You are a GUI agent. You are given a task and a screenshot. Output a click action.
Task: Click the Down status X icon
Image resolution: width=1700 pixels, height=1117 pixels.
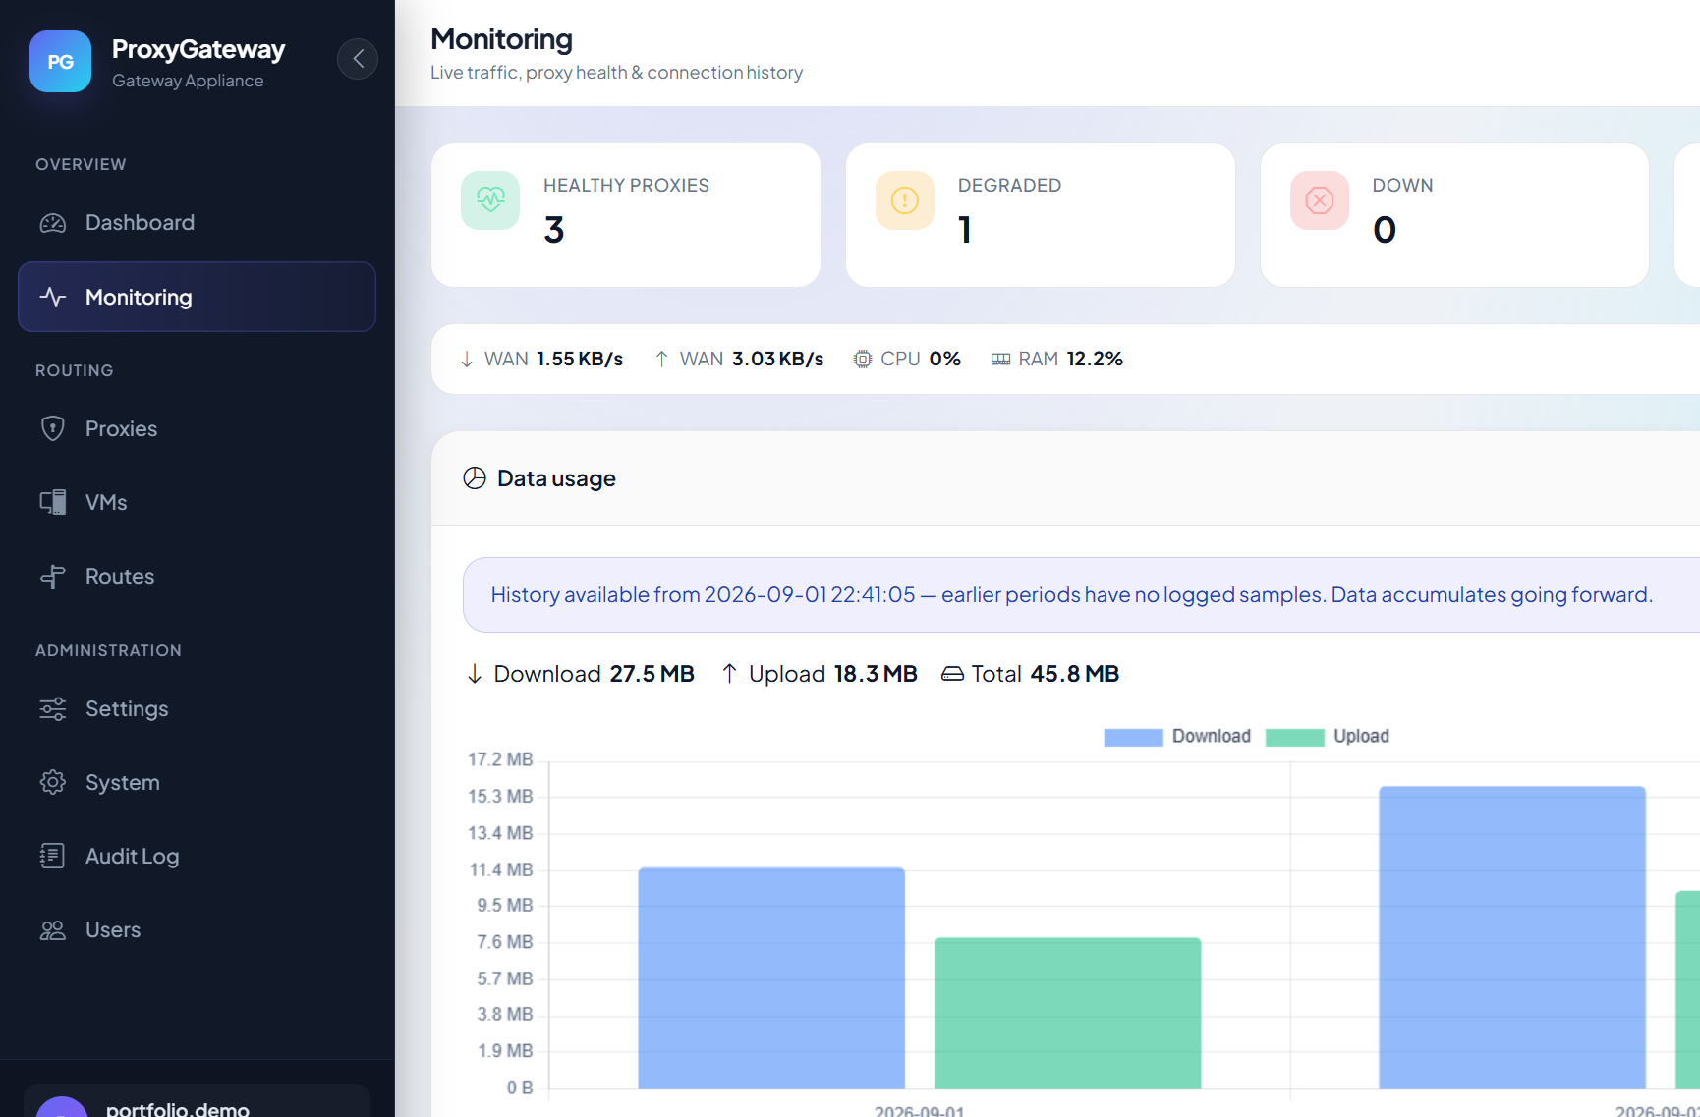1320,200
